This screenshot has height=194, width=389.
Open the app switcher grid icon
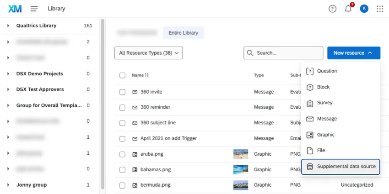click(x=380, y=9)
